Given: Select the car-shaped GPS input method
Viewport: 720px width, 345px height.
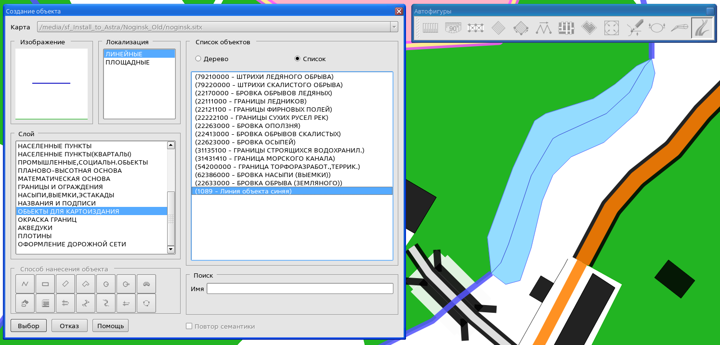Looking at the screenshot, I should [146, 284].
